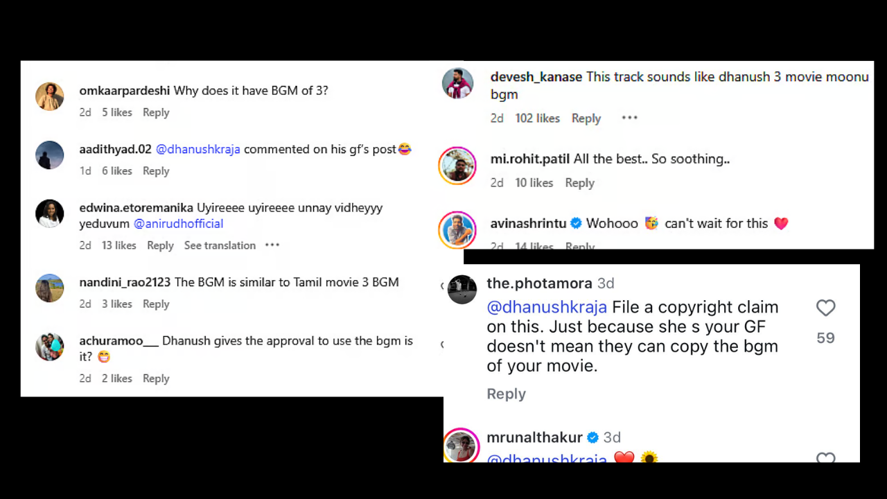Click mrunalthakur's blue verified badge
The height and width of the screenshot is (499, 887).
tap(592, 437)
